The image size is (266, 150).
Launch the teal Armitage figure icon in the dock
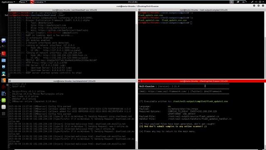click(4, 73)
